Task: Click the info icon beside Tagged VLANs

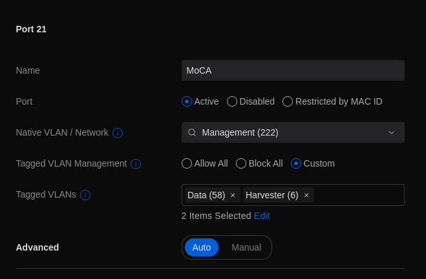Action: [85, 195]
